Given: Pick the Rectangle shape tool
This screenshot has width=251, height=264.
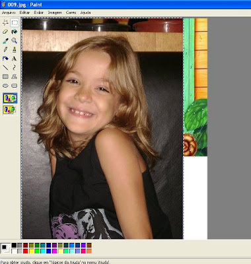Looking at the screenshot, I should [x=5, y=77].
